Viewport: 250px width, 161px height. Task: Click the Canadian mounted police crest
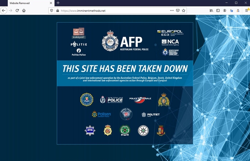pos(164,100)
